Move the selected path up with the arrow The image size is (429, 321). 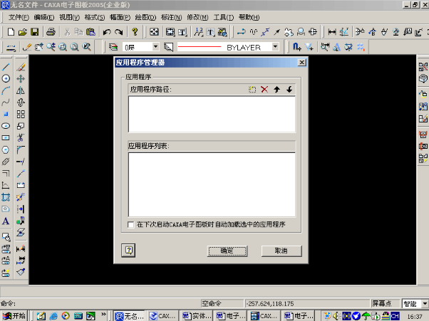click(x=276, y=89)
